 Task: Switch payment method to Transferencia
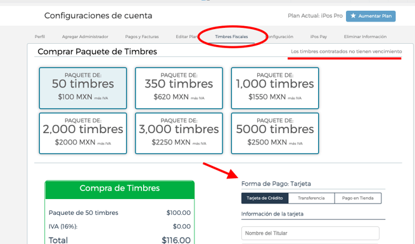point(311,198)
